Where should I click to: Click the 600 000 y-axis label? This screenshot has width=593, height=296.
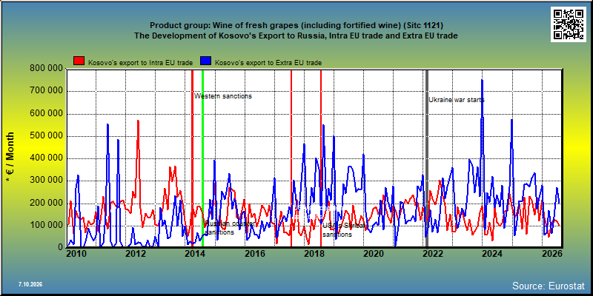coord(45,114)
